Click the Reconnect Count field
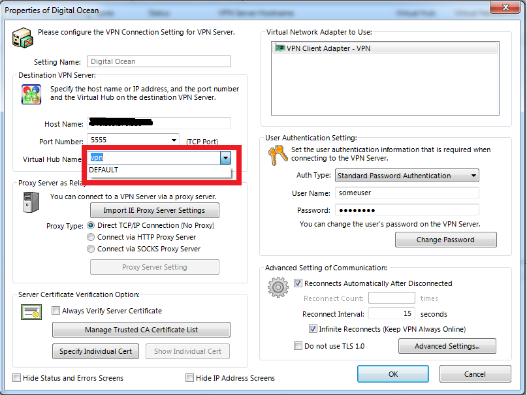Viewport: 527px width, 395px height. tap(392, 298)
